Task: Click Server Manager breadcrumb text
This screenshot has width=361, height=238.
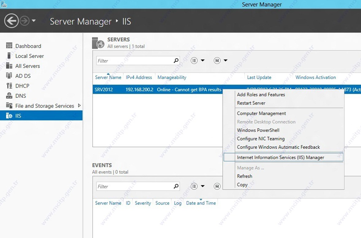Action: click(81, 21)
